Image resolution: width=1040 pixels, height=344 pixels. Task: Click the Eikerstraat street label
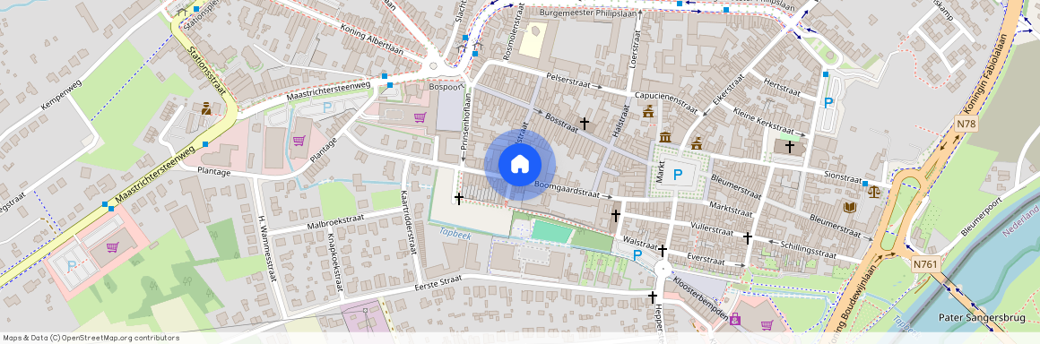729,89
